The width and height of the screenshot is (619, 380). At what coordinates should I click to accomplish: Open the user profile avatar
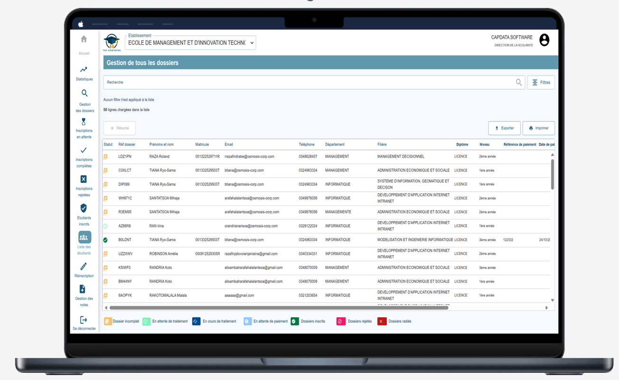[x=544, y=40]
